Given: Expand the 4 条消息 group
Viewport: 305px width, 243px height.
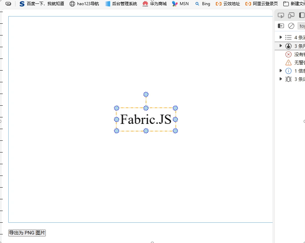Looking at the screenshot, I should click(281, 37).
